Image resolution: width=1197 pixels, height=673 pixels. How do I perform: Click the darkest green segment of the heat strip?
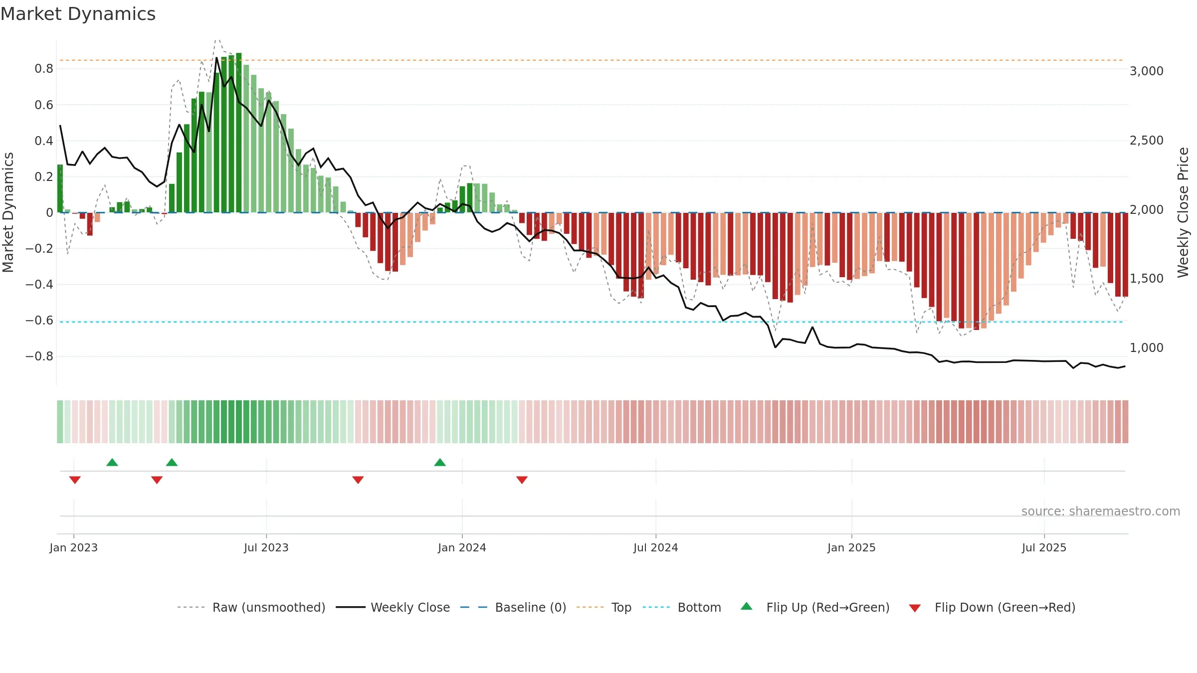(x=239, y=422)
